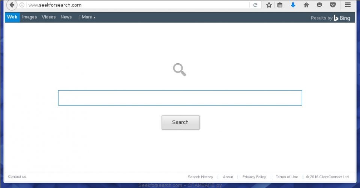Open the downloads arrow icon

pyautogui.click(x=293, y=5)
